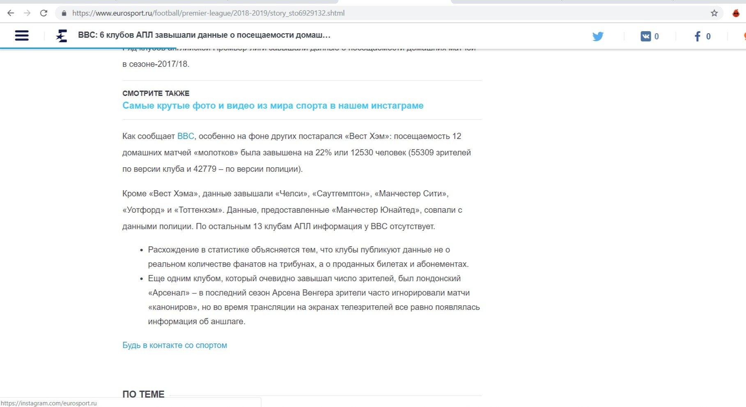
Task: Reload the Eurosport page
Action: 44,13
